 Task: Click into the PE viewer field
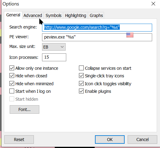pos(97,37)
